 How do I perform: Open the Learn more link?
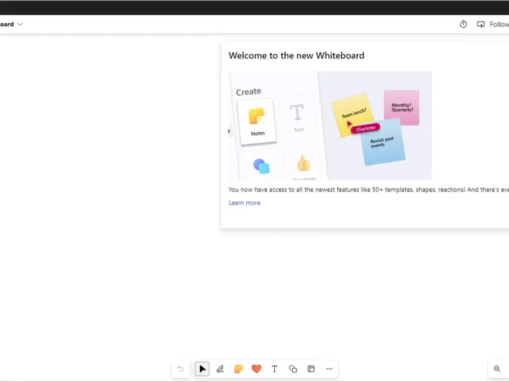click(x=244, y=202)
